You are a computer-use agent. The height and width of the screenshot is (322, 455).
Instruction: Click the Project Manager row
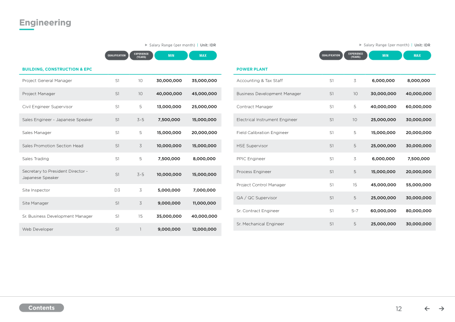click(120, 93)
